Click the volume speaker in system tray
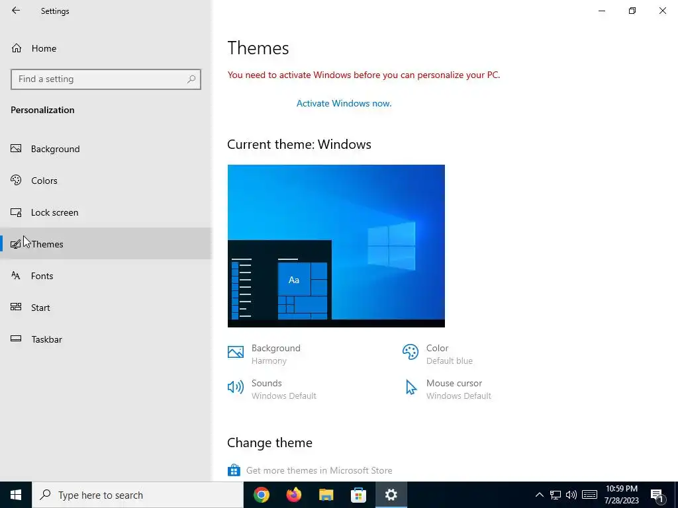The height and width of the screenshot is (508, 678). click(571, 495)
